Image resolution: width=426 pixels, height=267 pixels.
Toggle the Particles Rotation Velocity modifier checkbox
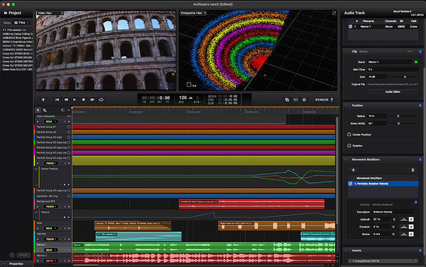pos(351,184)
